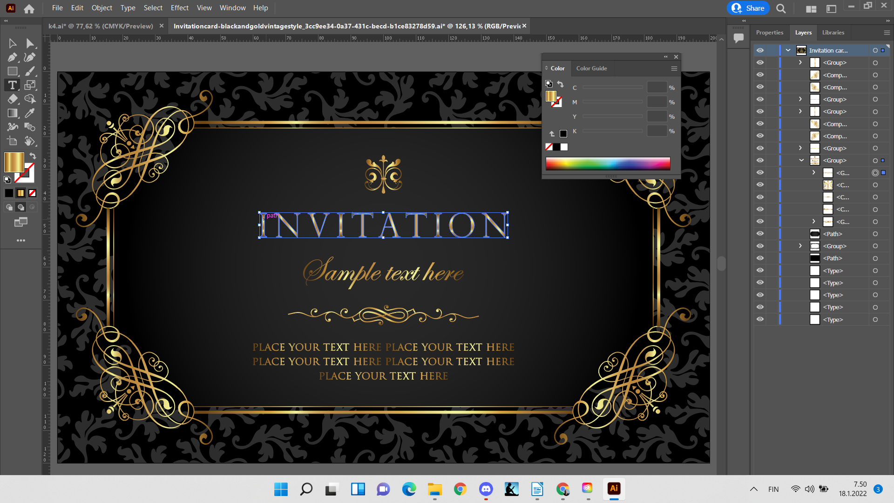Select the Pen tool

pos(13,57)
